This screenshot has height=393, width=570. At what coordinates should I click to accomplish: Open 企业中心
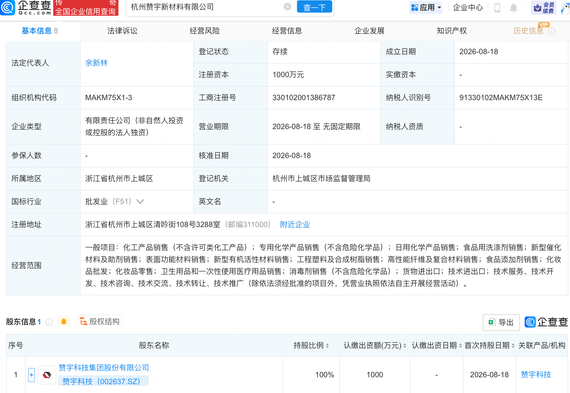point(468,7)
